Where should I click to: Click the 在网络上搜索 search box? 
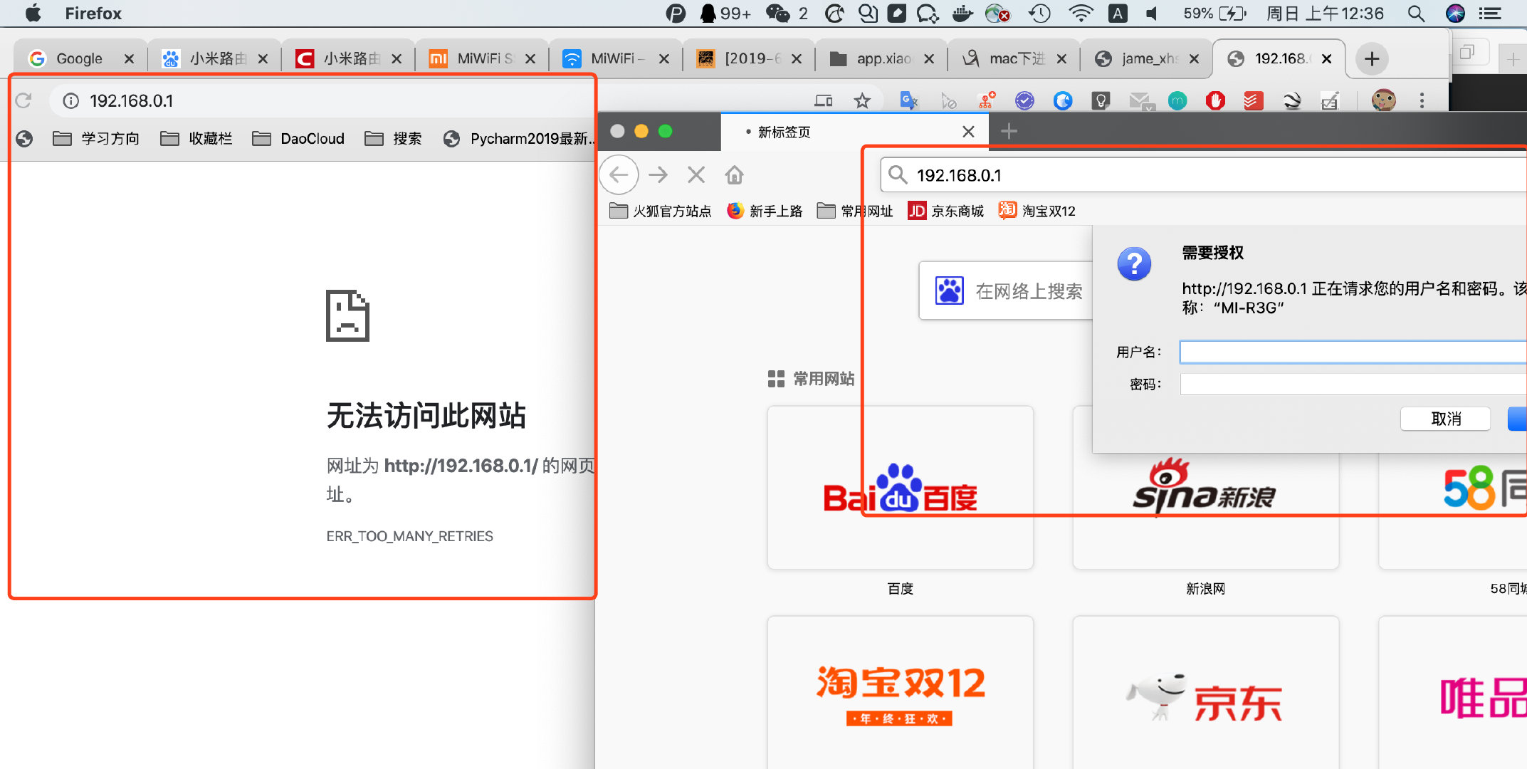[x=1007, y=291]
